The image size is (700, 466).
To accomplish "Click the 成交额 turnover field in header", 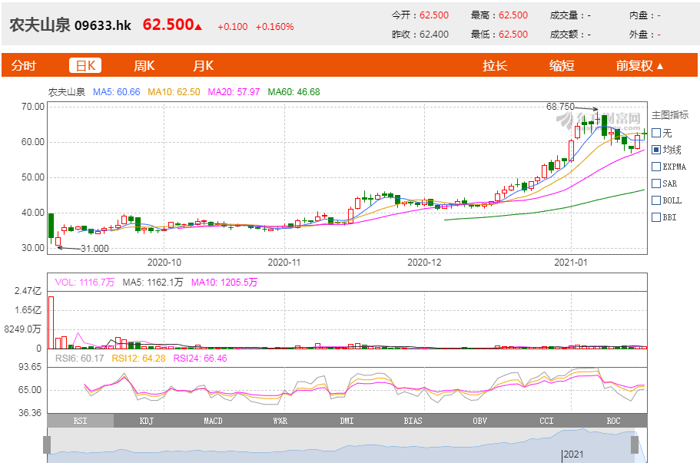I will click(x=570, y=35).
